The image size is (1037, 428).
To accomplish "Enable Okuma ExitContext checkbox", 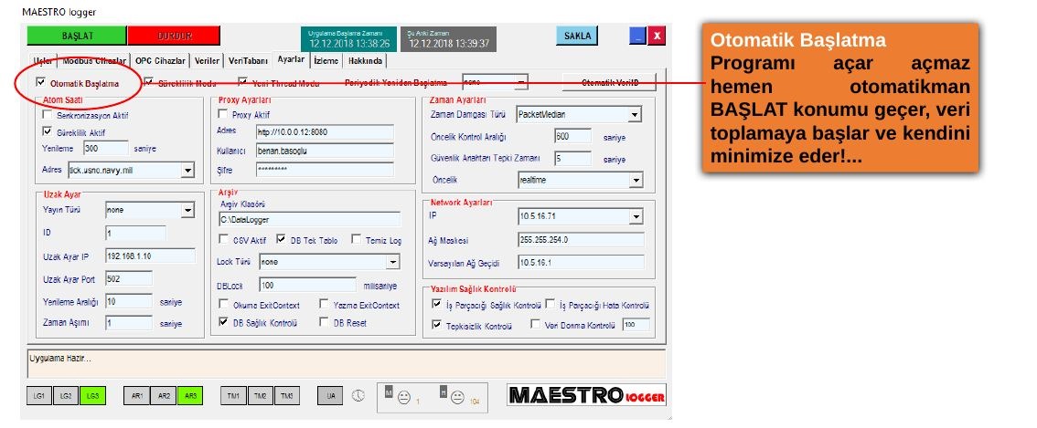I will coord(223,305).
